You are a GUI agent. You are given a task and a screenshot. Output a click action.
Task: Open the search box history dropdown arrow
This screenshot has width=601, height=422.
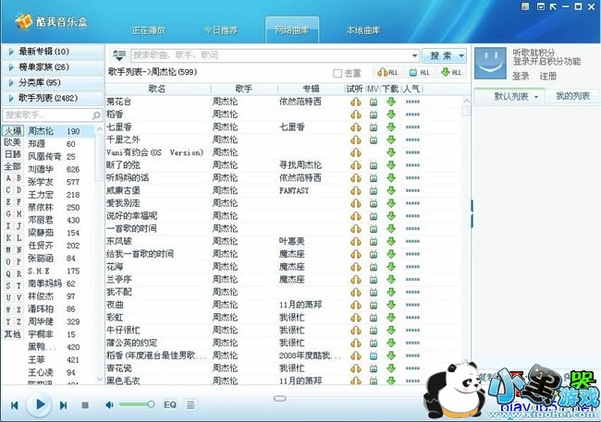(415, 56)
